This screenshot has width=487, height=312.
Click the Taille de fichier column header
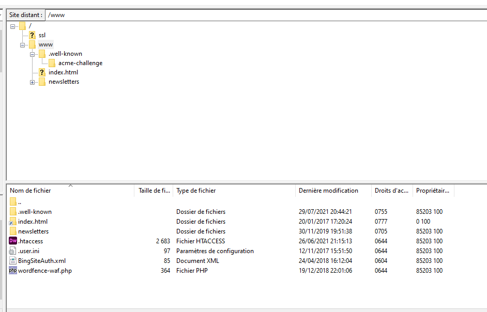pyautogui.click(x=154, y=191)
